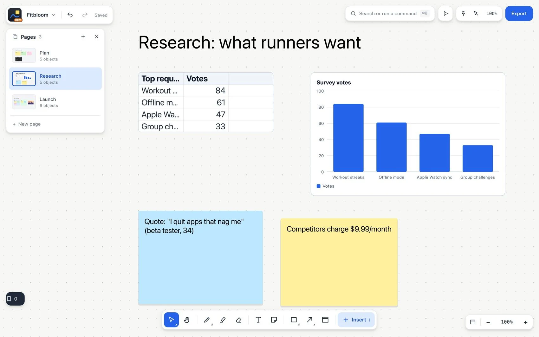Select the Votes column header cell

(x=206, y=79)
